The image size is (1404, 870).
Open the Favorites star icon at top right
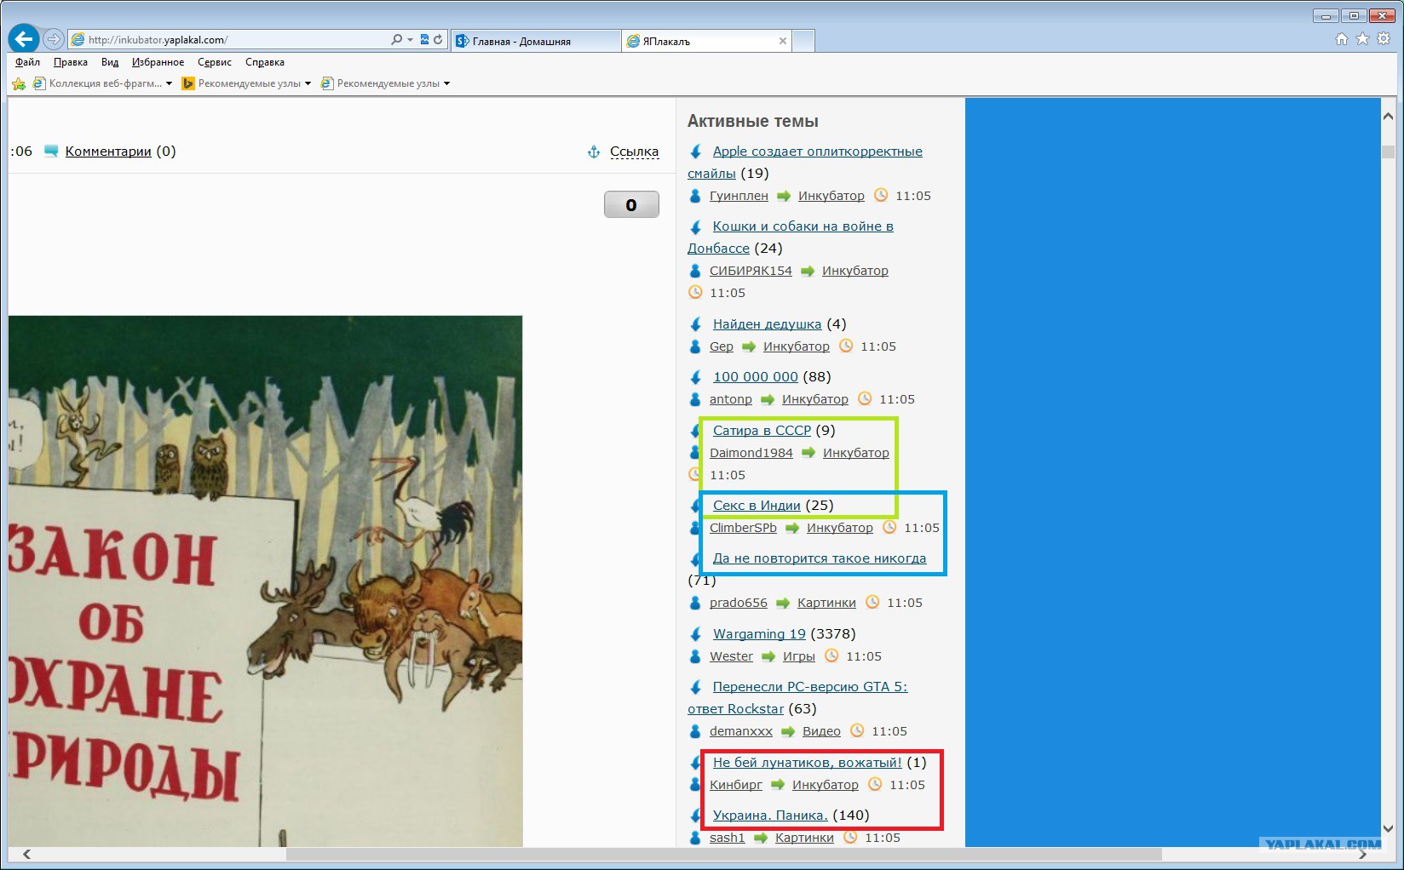(1362, 39)
